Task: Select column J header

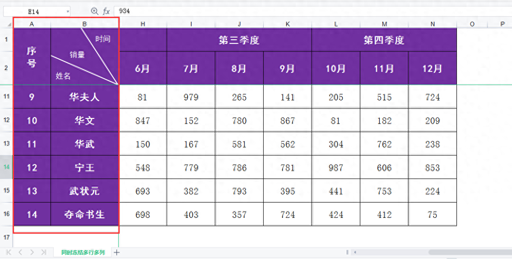Action: pos(239,24)
